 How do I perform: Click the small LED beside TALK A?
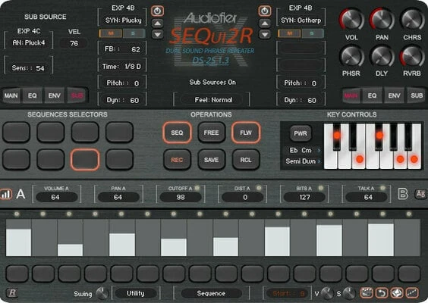(382, 188)
